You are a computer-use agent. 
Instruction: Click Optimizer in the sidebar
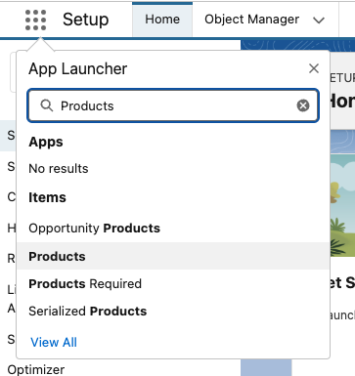[x=36, y=370]
